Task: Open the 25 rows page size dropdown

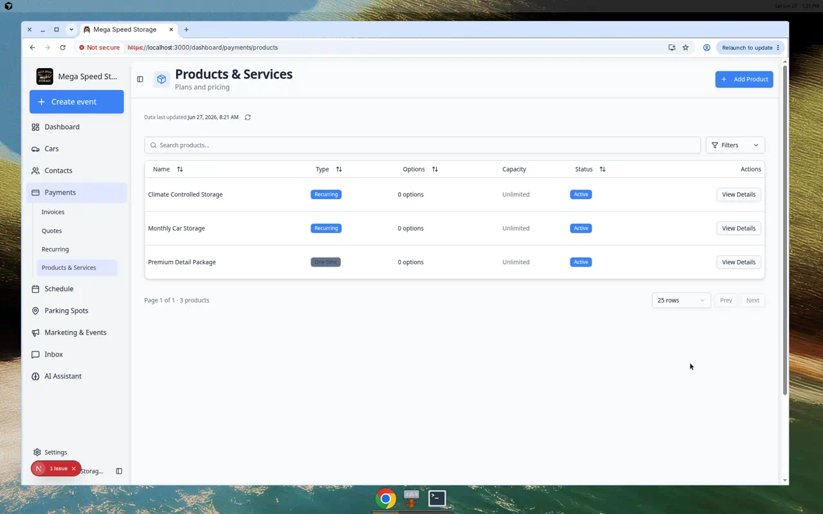Action: click(681, 300)
